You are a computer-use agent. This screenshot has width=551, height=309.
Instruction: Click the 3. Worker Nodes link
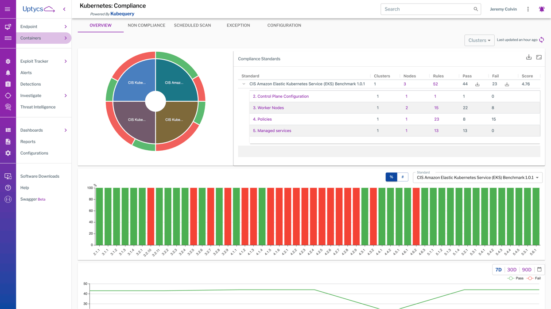pos(268,108)
